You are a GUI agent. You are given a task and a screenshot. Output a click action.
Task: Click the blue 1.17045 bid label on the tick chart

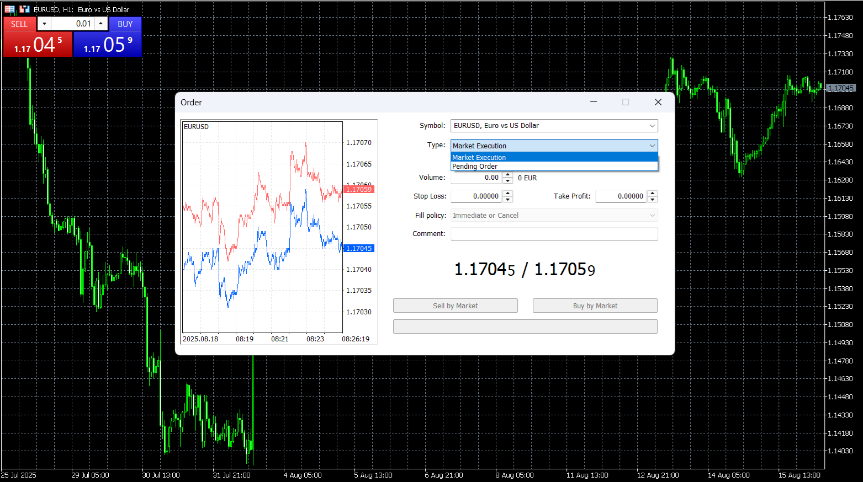point(359,249)
